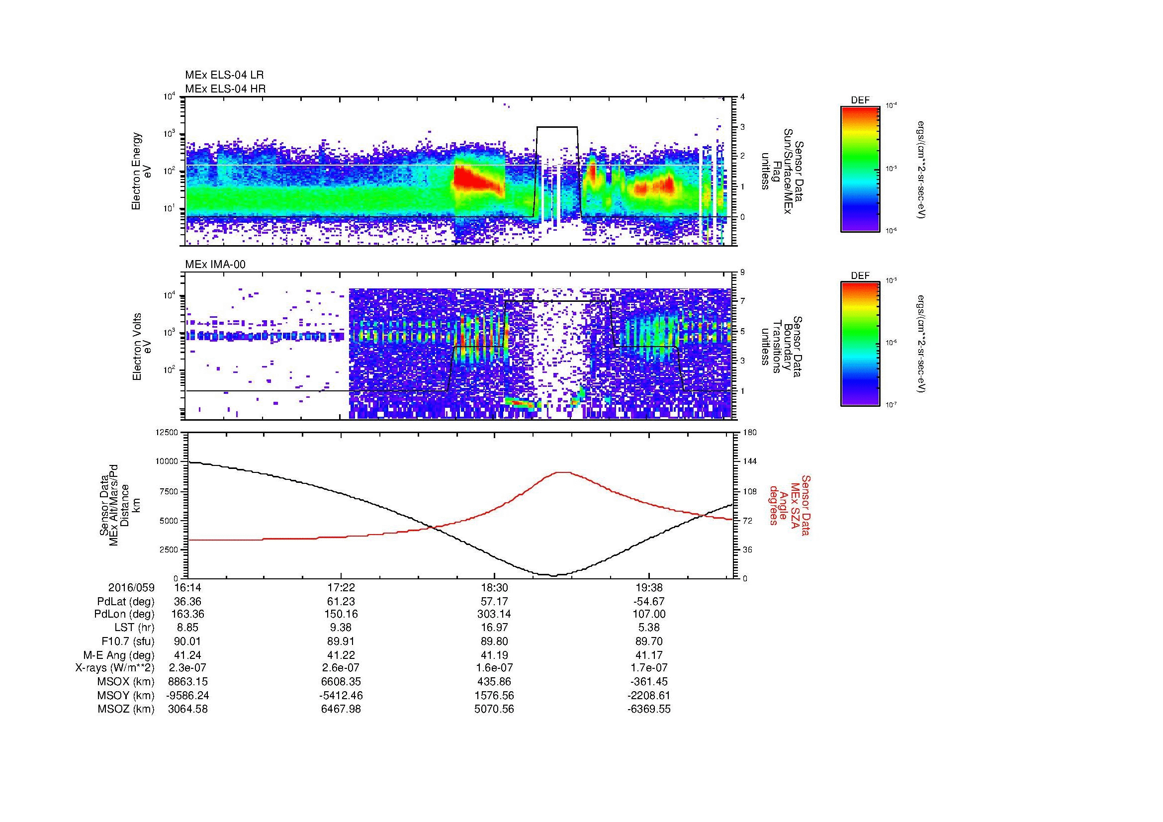Click the 'PdLat (deg)' row label
Screen dimensions: 1163x822
126,601
